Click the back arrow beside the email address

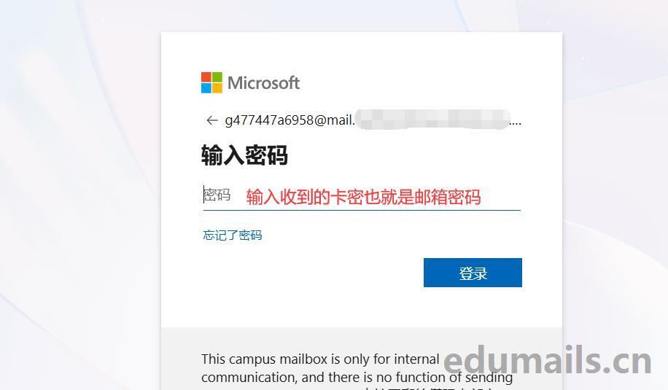(x=211, y=120)
